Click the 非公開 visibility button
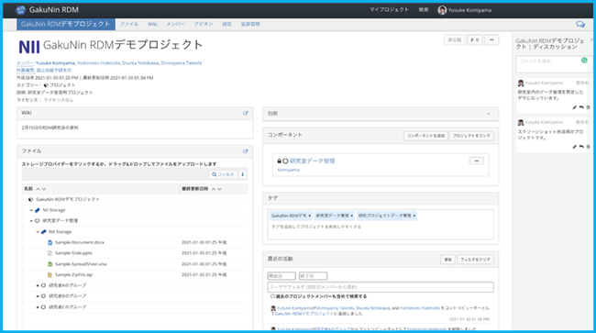The image size is (596, 333). click(455, 40)
